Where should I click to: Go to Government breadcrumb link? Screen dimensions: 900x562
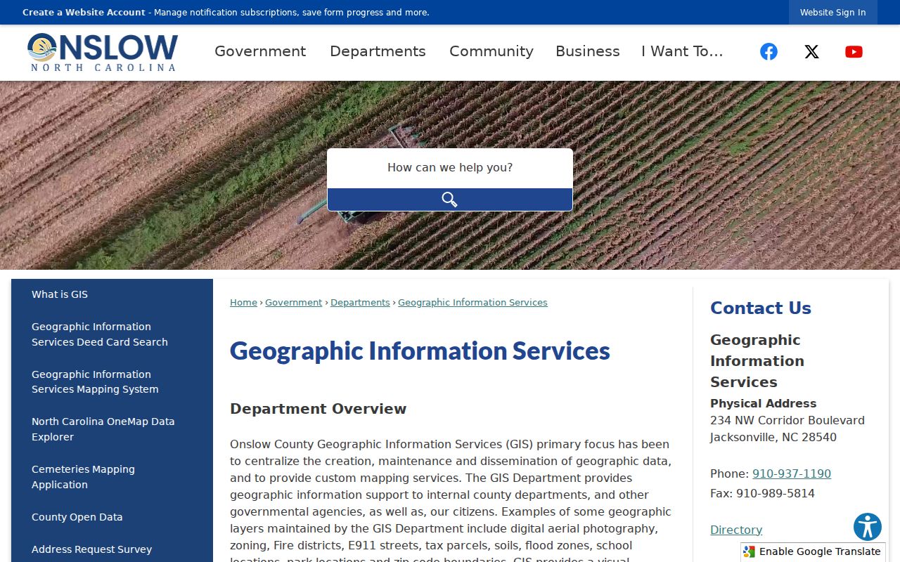coord(293,303)
